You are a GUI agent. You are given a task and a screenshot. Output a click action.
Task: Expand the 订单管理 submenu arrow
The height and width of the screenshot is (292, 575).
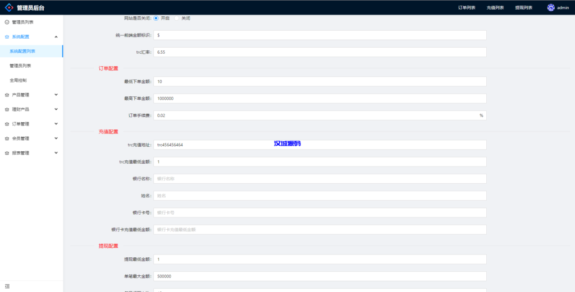coord(56,124)
